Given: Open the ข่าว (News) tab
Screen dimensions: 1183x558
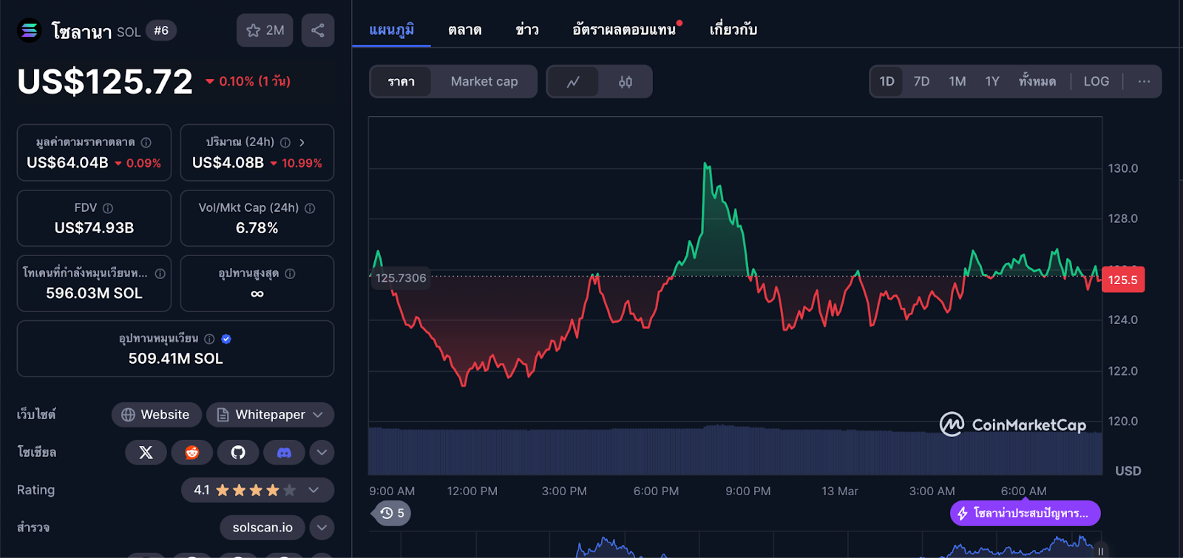Looking at the screenshot, I should tap(527, 30).
